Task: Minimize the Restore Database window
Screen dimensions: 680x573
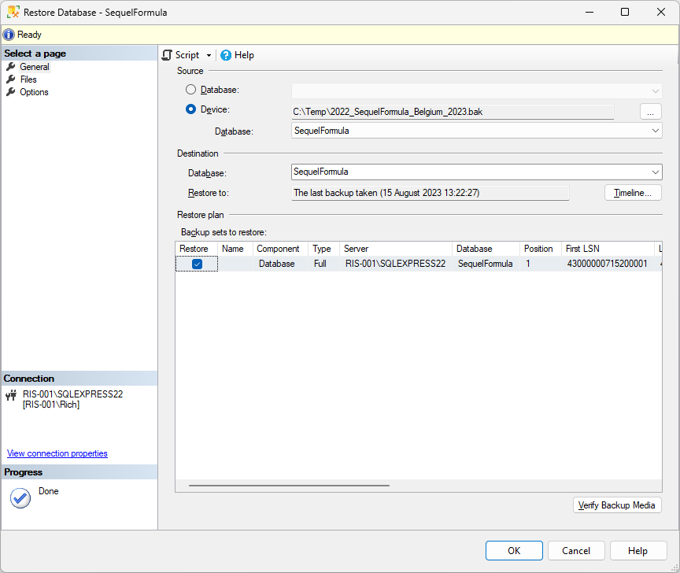Action: [x=589, y=12]
